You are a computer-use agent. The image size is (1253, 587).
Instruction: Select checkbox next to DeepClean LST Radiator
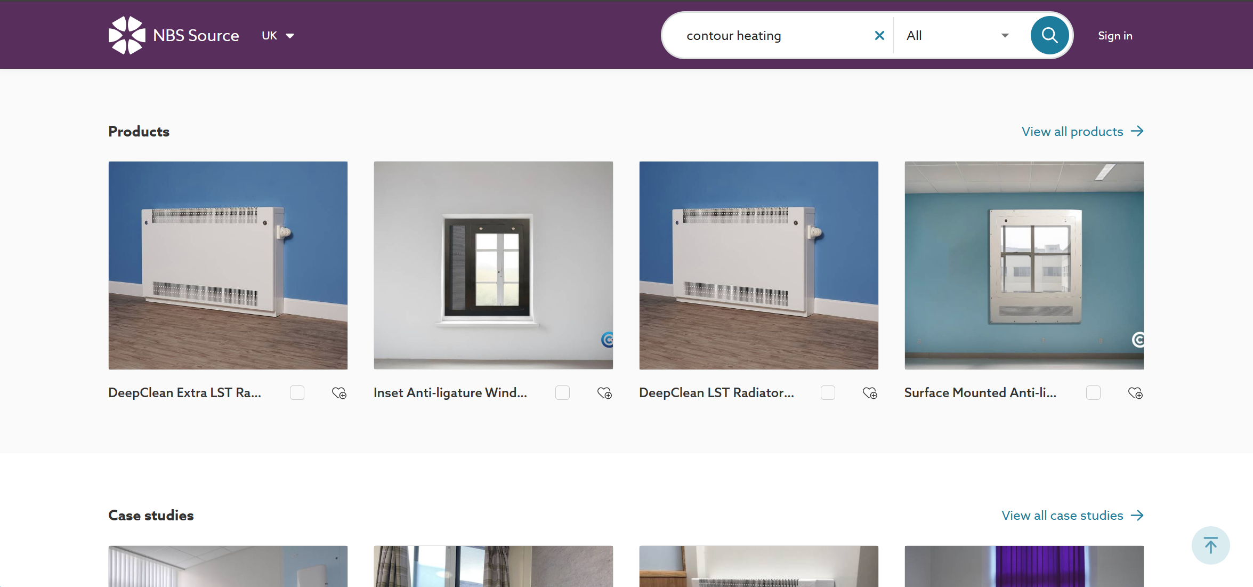tap(828, 393)
